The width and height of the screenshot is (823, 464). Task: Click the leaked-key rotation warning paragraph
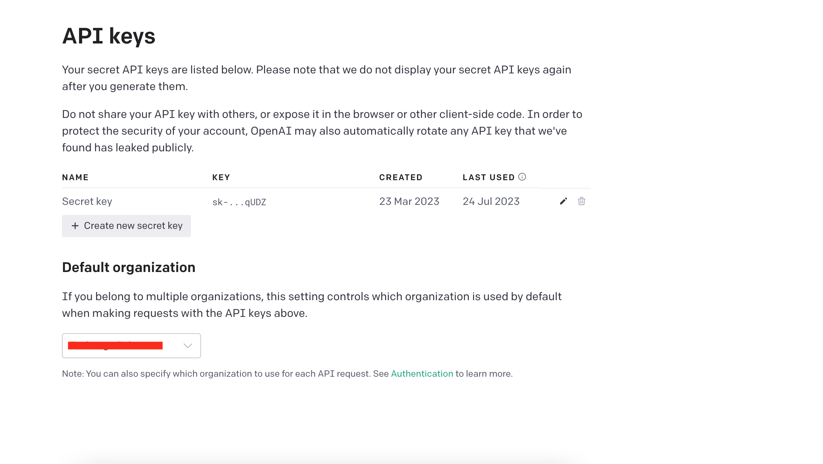click(x=322, y=131)
